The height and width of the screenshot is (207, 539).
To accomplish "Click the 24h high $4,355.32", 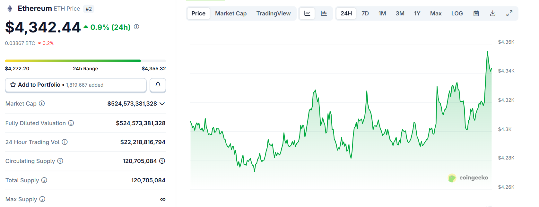I will pyautogui.click(x=154, y=68).
